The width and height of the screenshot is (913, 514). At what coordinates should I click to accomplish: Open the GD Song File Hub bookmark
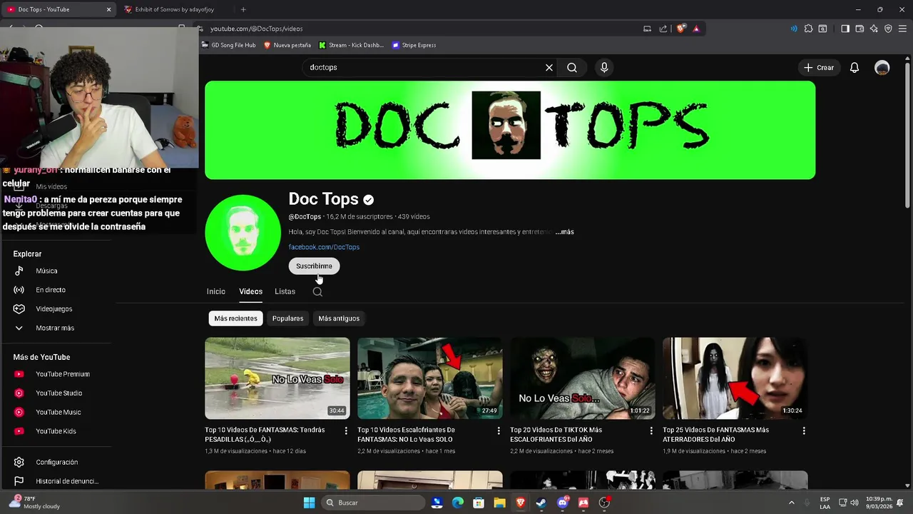click(x=228, y=45)
